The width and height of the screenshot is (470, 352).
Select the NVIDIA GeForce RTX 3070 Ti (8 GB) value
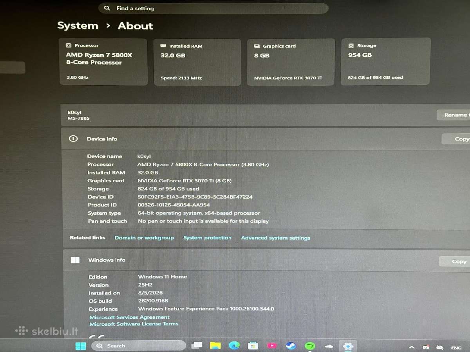[x=184, y=181]
